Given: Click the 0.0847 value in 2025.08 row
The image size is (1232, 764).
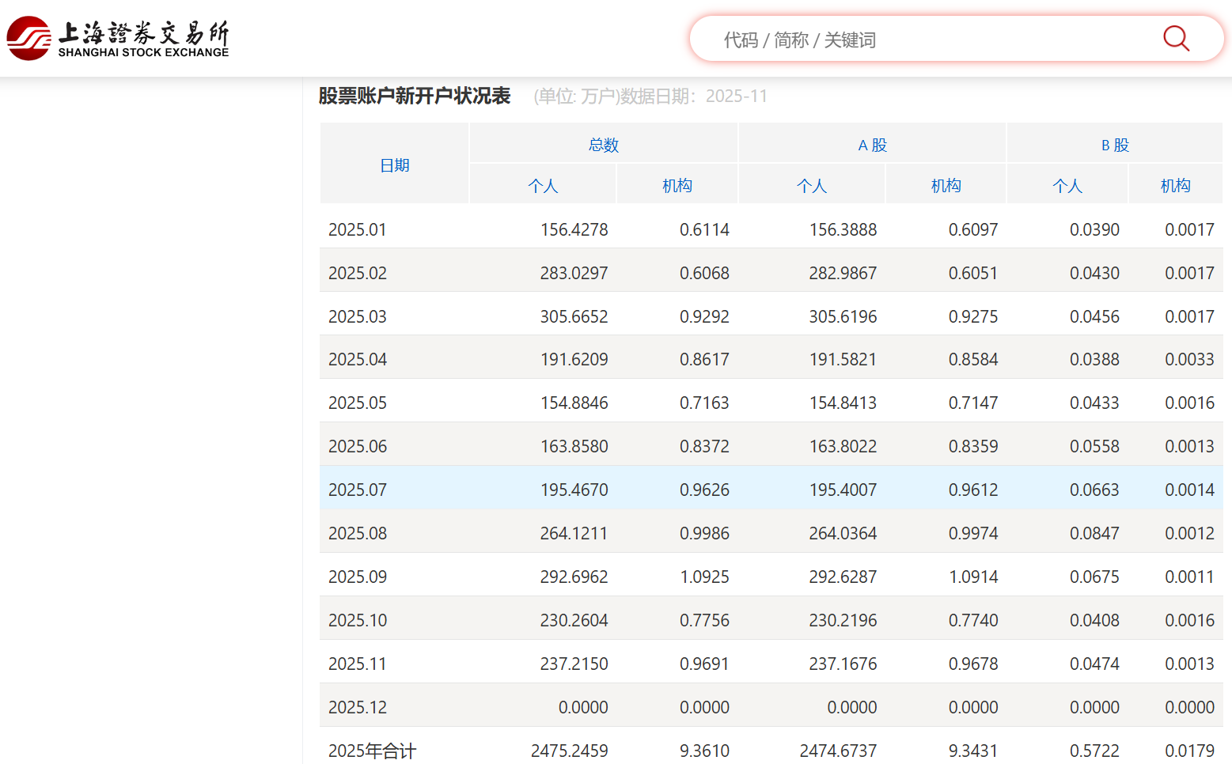Looking at the screenshot, I should (1094, 534).
